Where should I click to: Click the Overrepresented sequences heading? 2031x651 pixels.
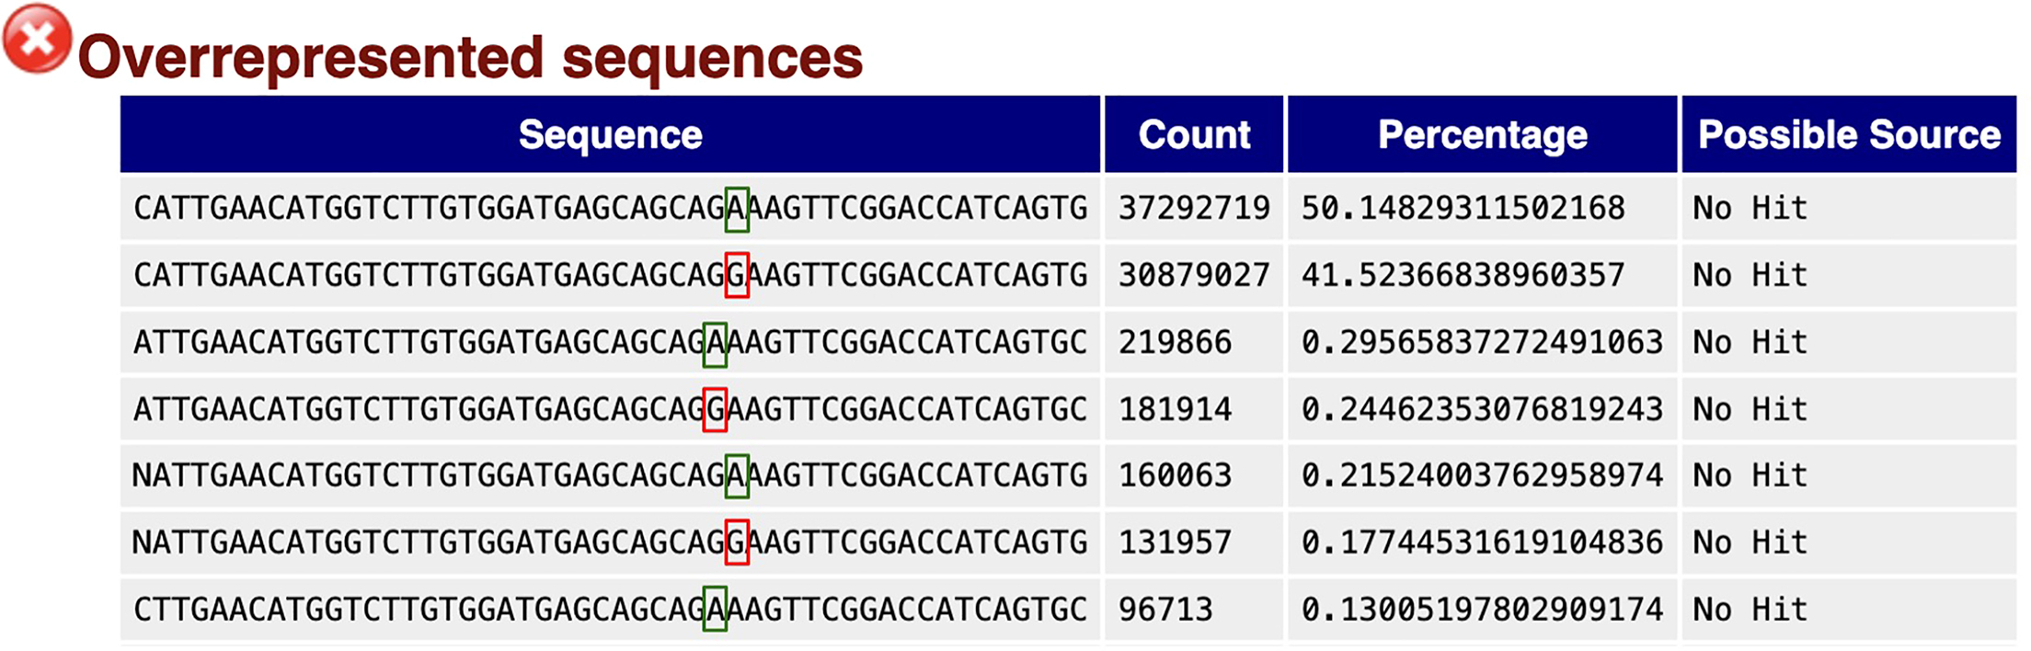click(x=470, y=57)
